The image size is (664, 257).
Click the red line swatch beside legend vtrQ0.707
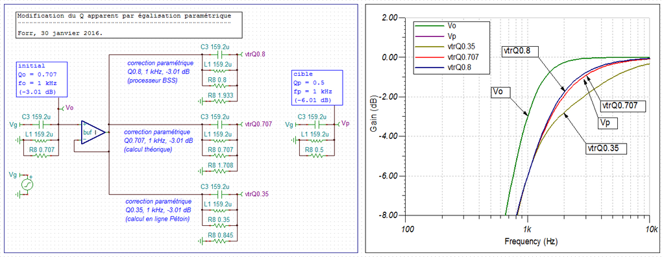429,57
